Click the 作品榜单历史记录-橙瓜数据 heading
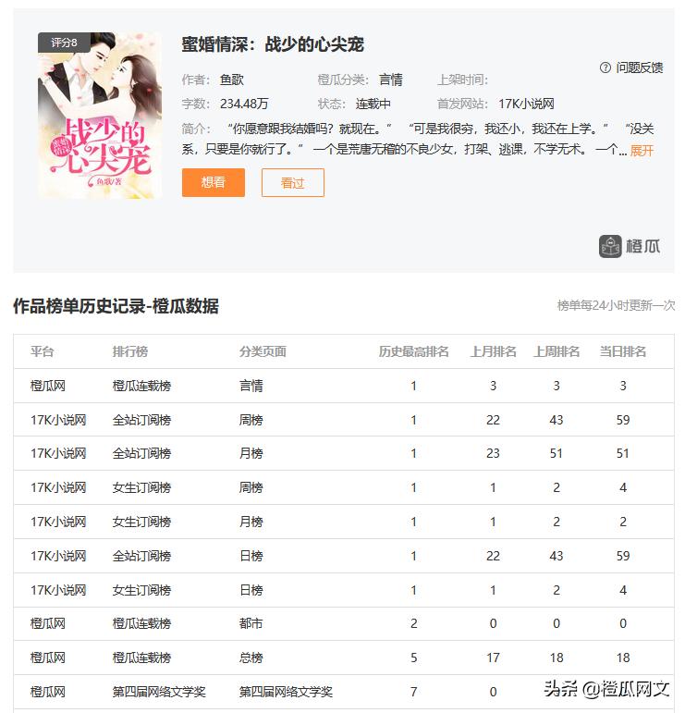 point(116,306)
